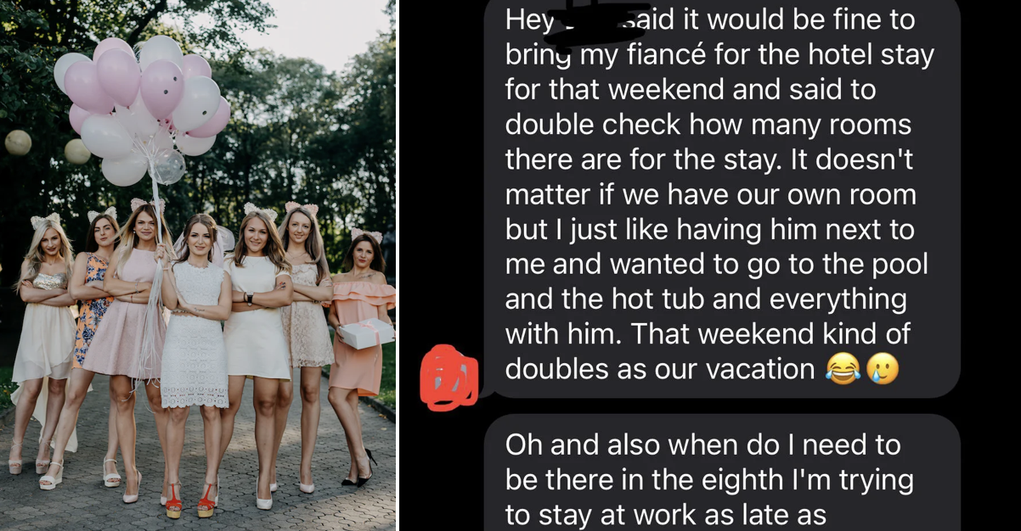Click the black redacted name scribble
This screenshot has height=531, width=1021.
tap(585, 22)
